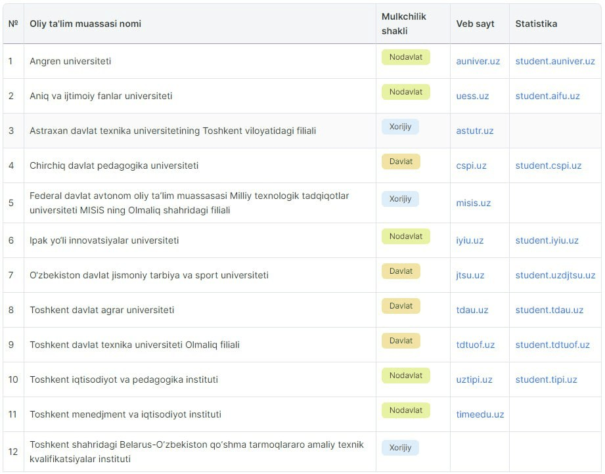Click Xorijiy badge in Astraxan davlat texnika row
Screen dimensions: 605x474
[400, 127]
